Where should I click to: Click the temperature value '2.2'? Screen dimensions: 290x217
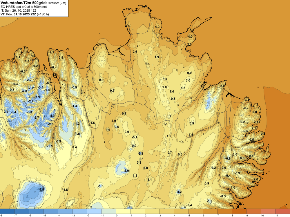click(x=52, y=52)
